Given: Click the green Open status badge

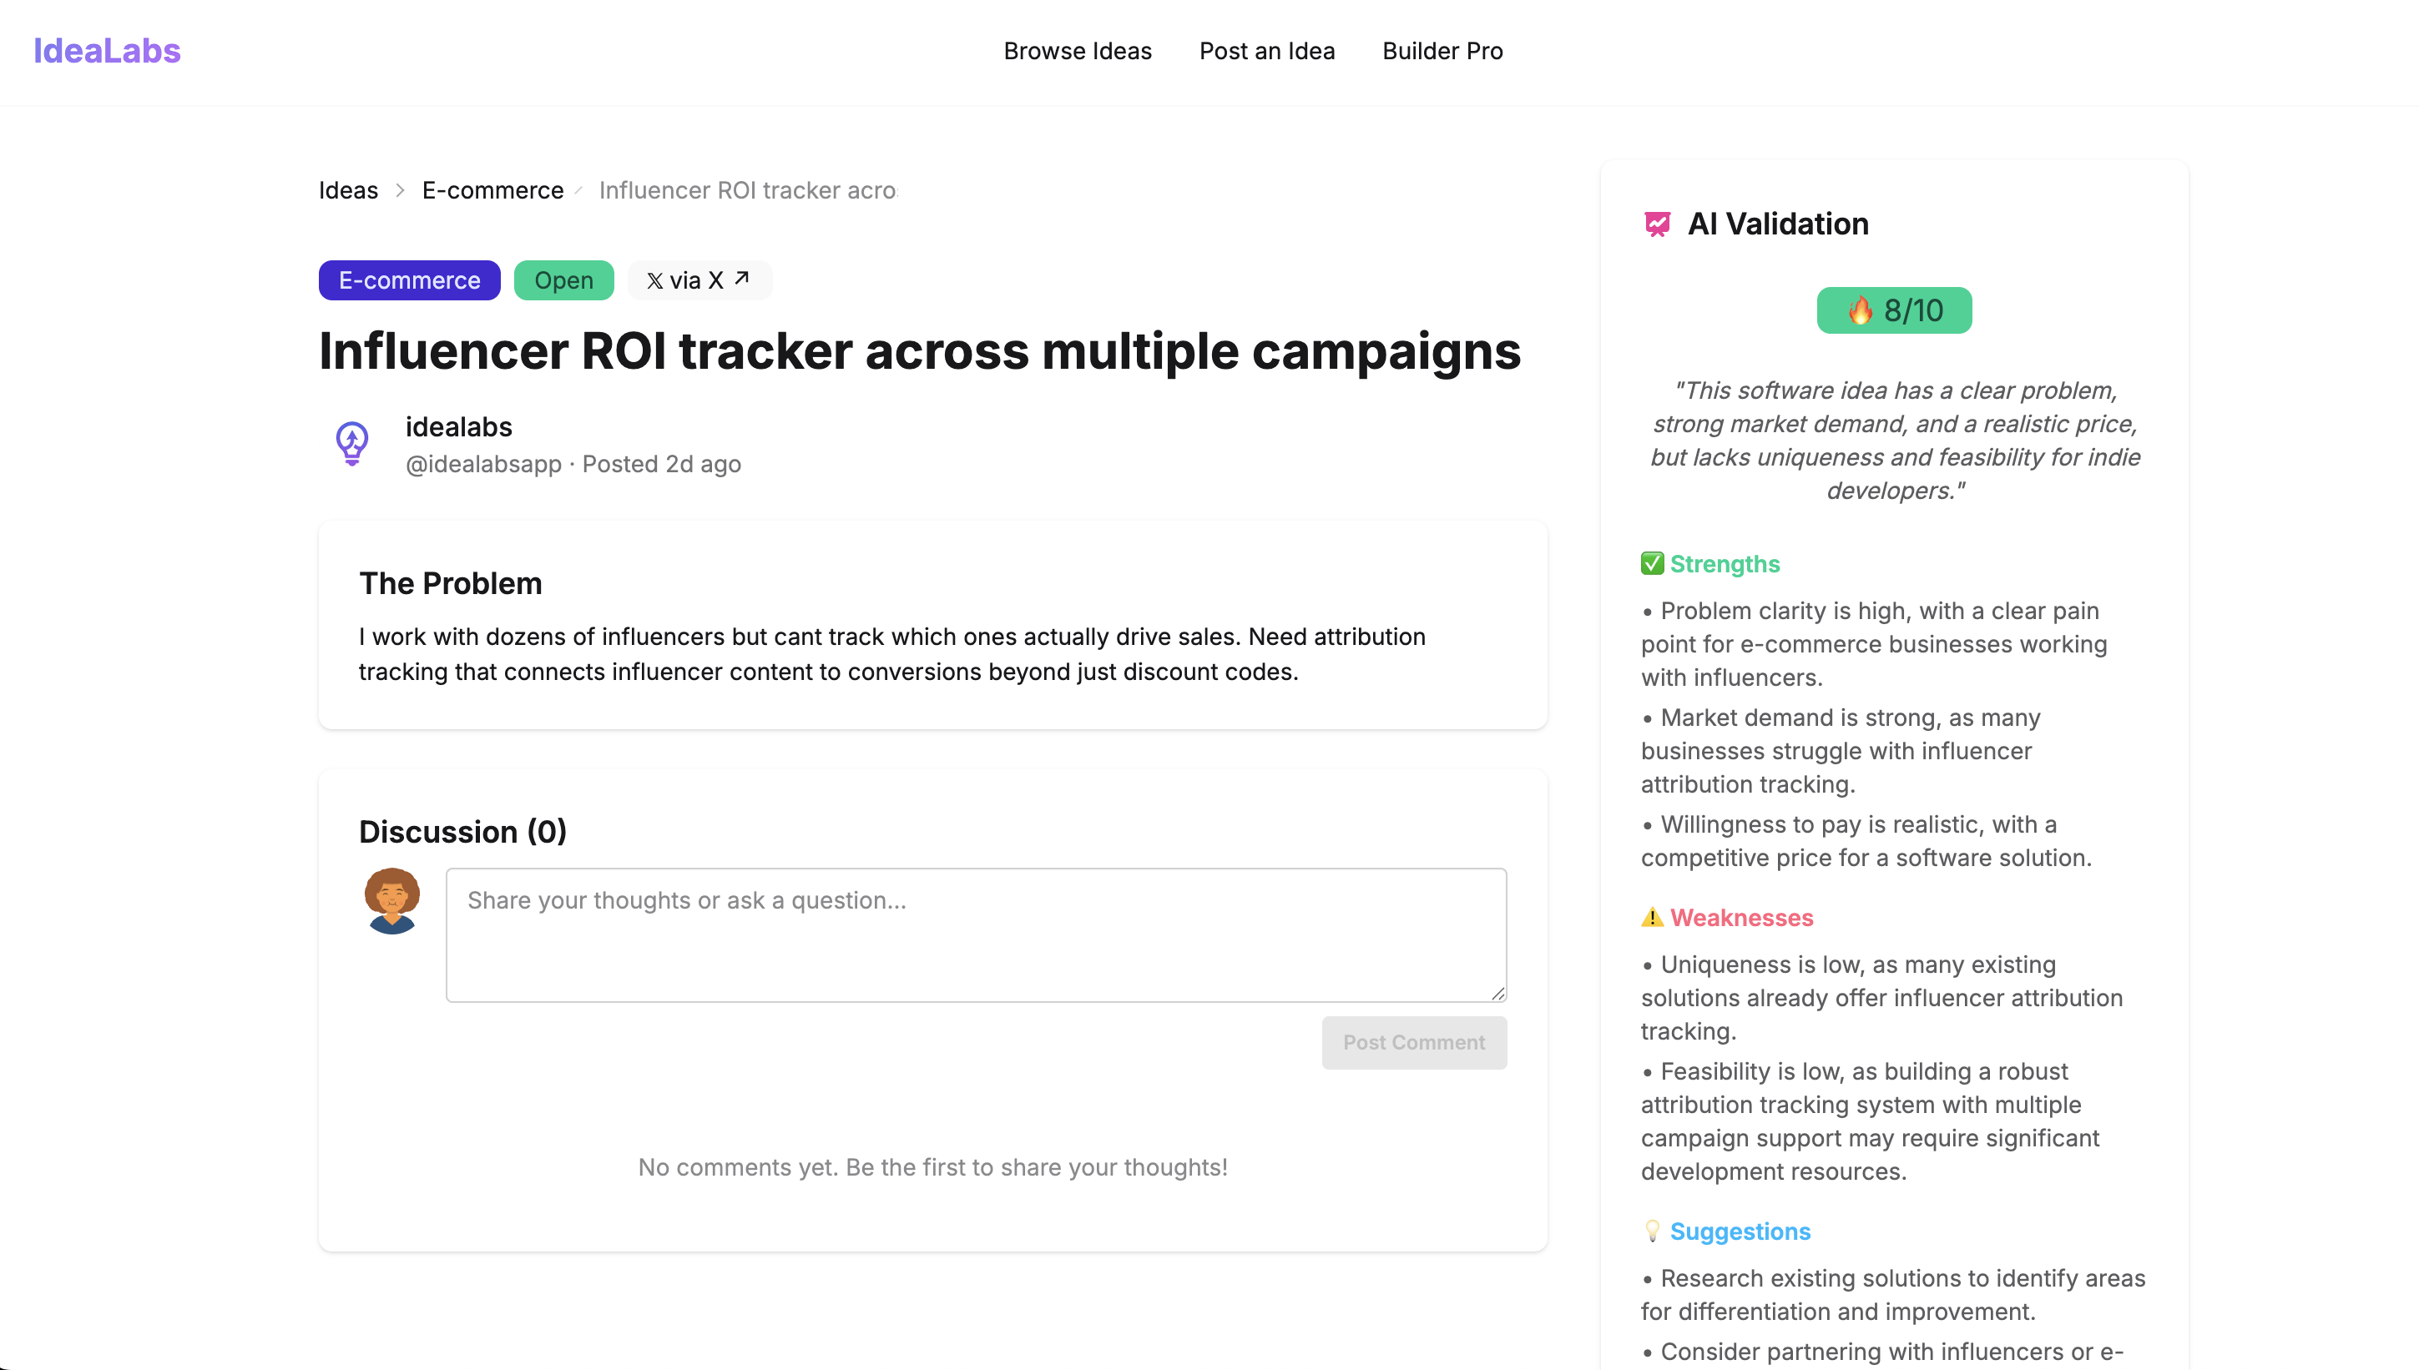Looking at the screenshot, I should tap(563, 280).
